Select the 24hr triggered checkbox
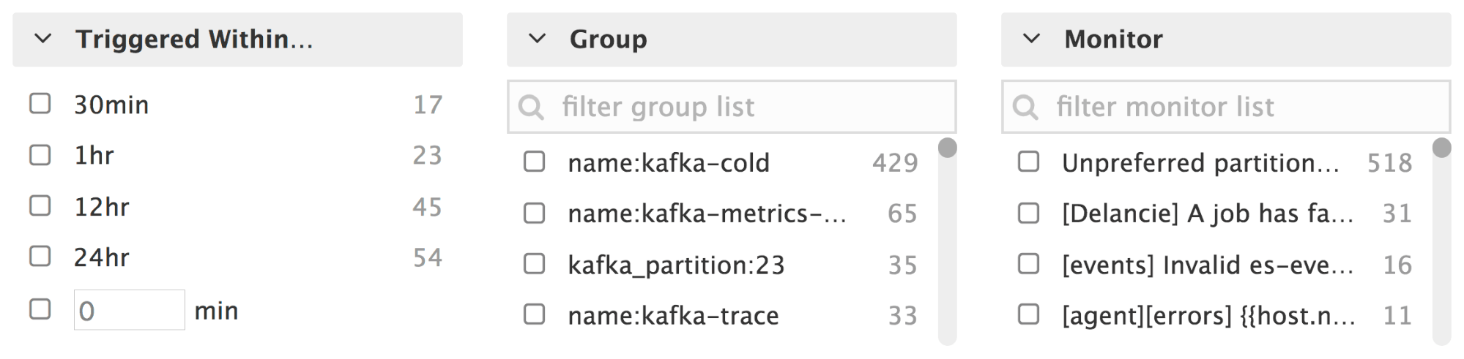This screenshot has height=359, width=1464. [40, 257]
